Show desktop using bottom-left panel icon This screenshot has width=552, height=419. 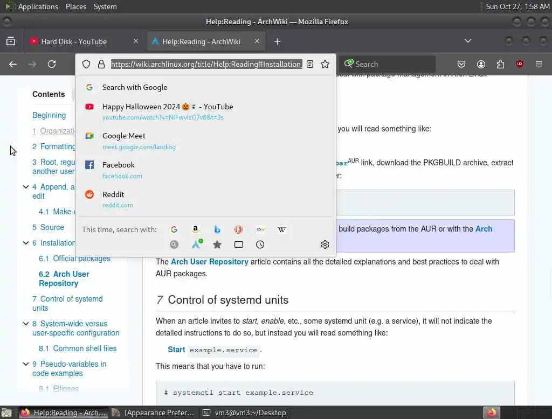tap(6, 413)
